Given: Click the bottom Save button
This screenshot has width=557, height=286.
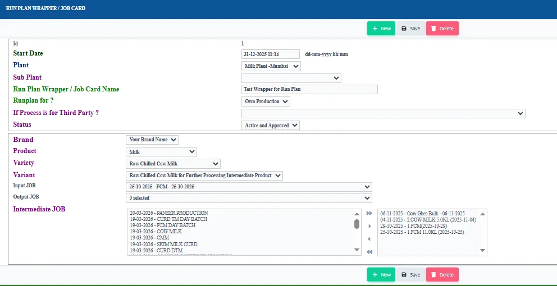Looking at the screenshot, I should pyautogui.click(x=410, y=275).
